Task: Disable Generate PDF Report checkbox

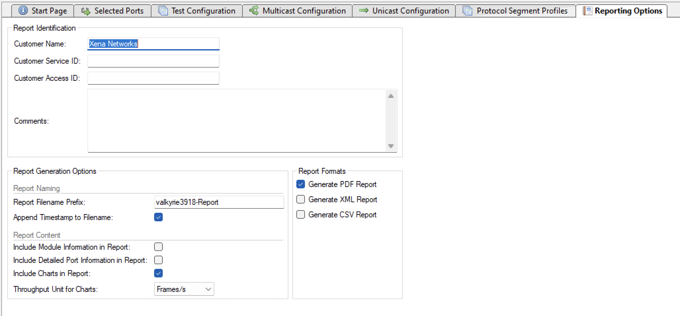Action: (301, 184)
